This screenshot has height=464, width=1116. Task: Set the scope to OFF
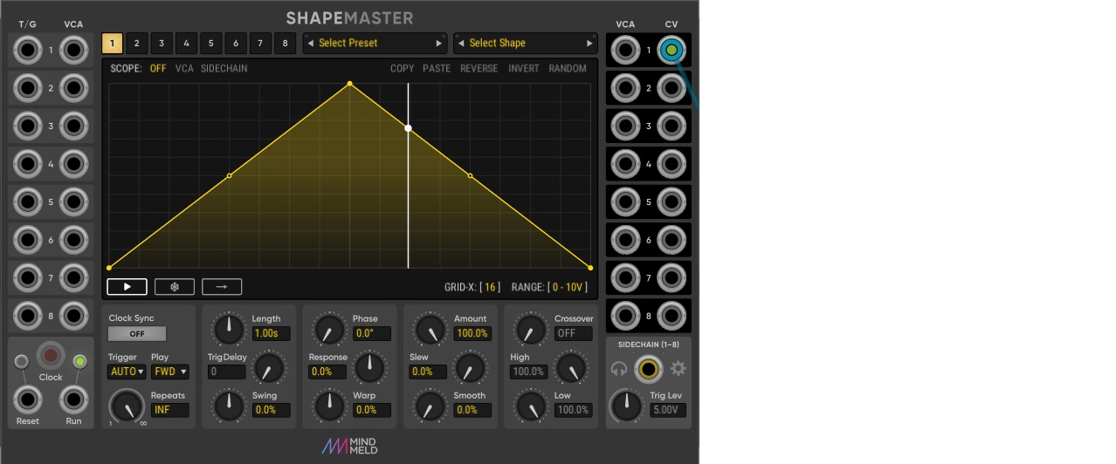pyautogui.click(x=158, y=68)
